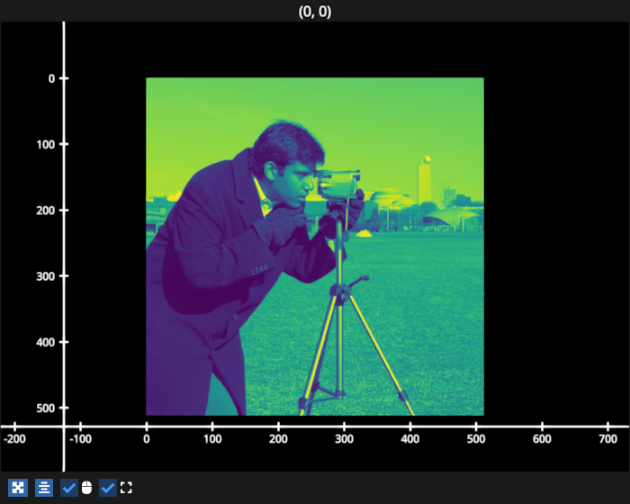This screenshot has width=630, height=504.
Task: Click the y-axis tick label "300"
Action: coord(45,276)
